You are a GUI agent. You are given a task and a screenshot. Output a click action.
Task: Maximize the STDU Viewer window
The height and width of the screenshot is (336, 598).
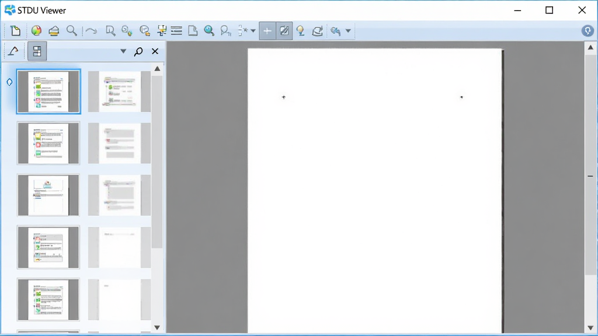(x=549, y=10)
